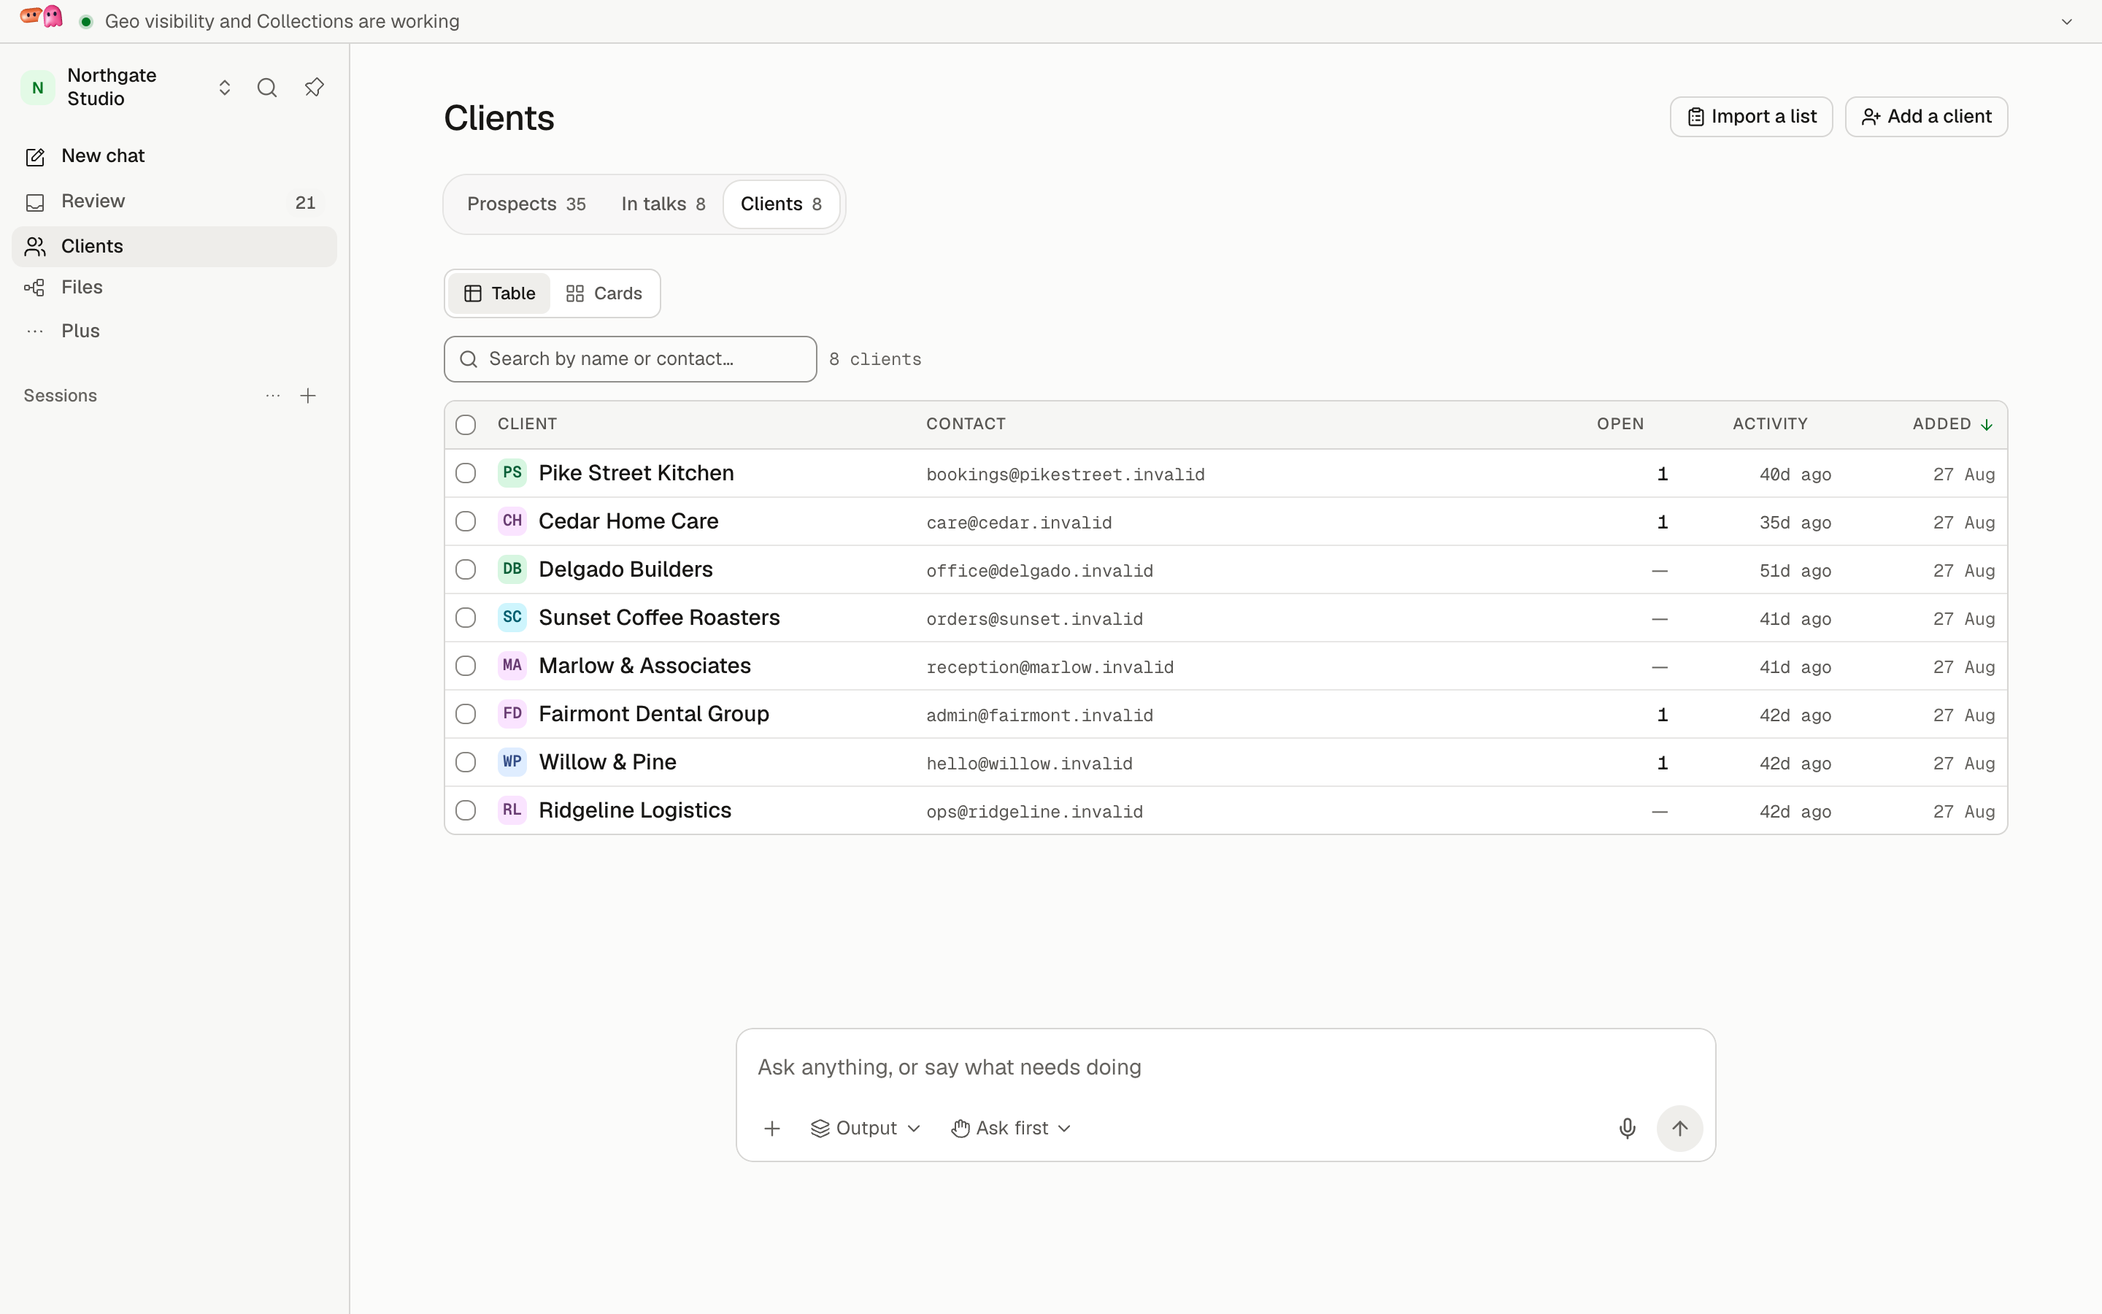
Task: Select Cedar Home Care row checkbox
Action: click(466, 520)
